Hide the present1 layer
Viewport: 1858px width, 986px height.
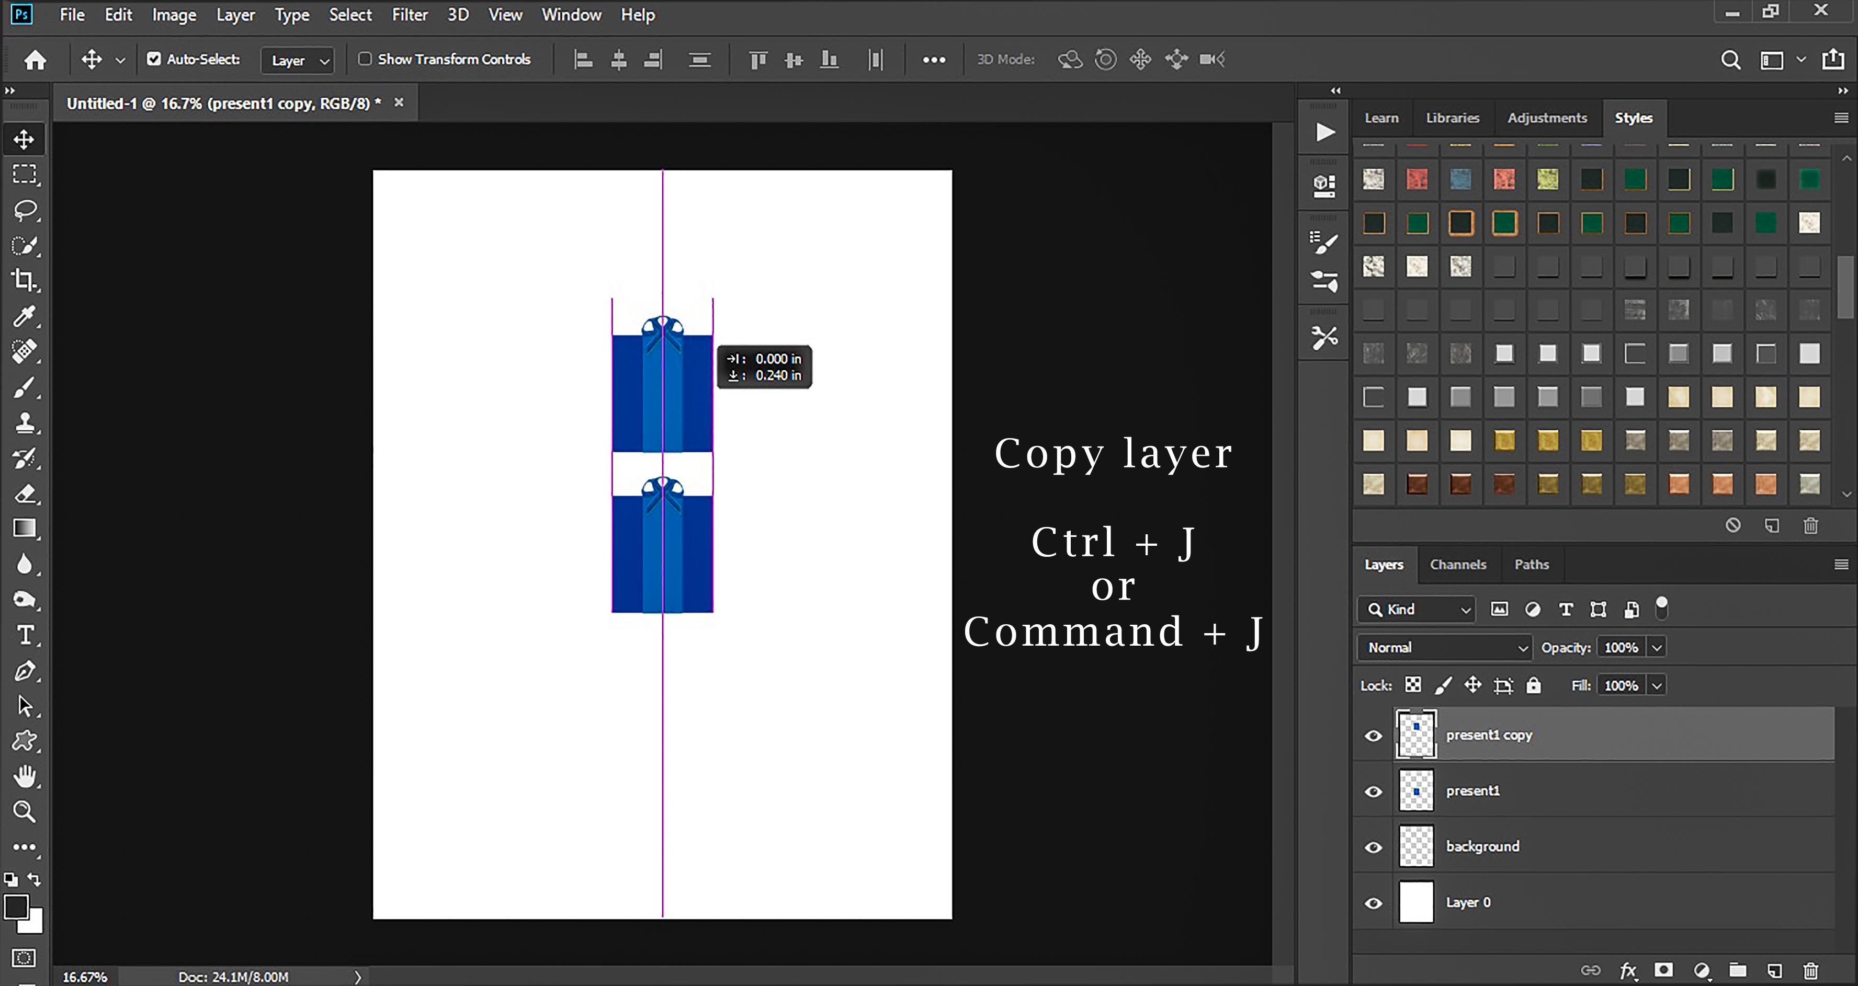tap(1373, 792)
